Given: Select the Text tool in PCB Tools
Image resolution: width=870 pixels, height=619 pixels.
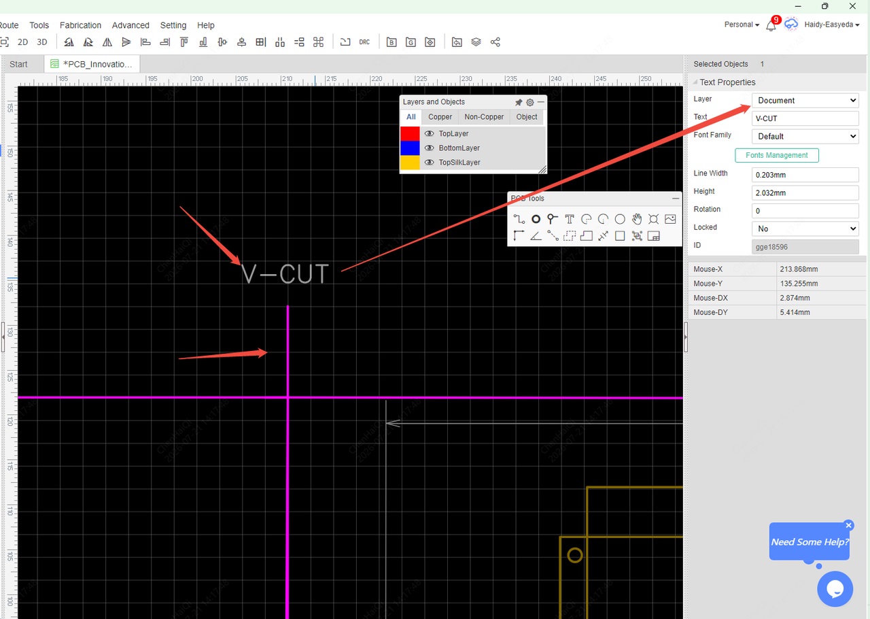Looking at the screenshot, I should pyautogui.click(x=570, y=219).
